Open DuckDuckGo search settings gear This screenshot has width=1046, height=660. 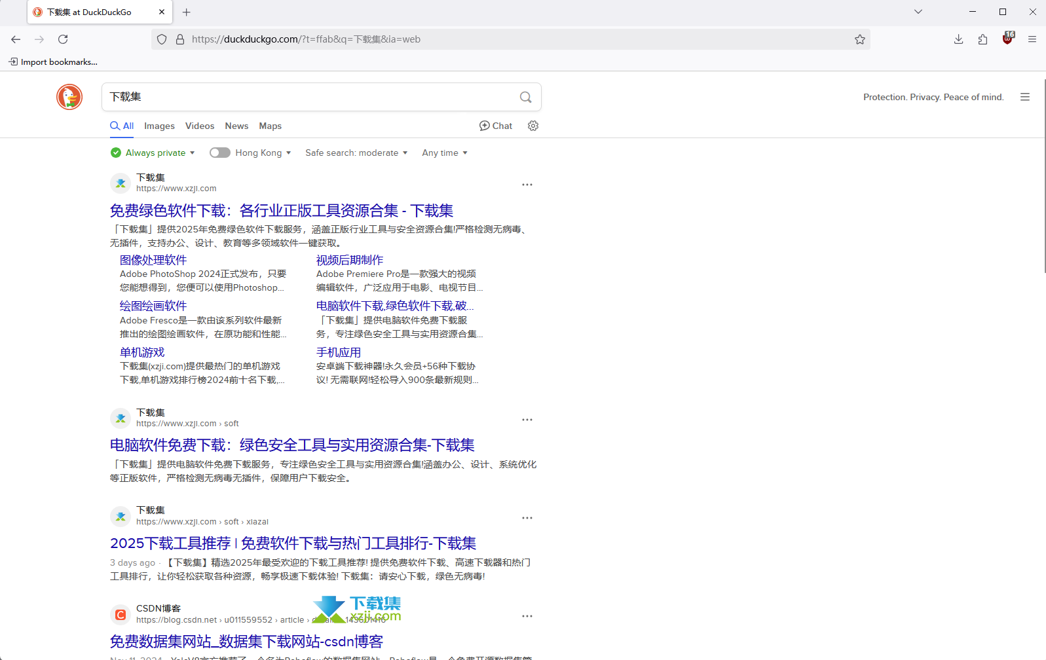(533, 126)
